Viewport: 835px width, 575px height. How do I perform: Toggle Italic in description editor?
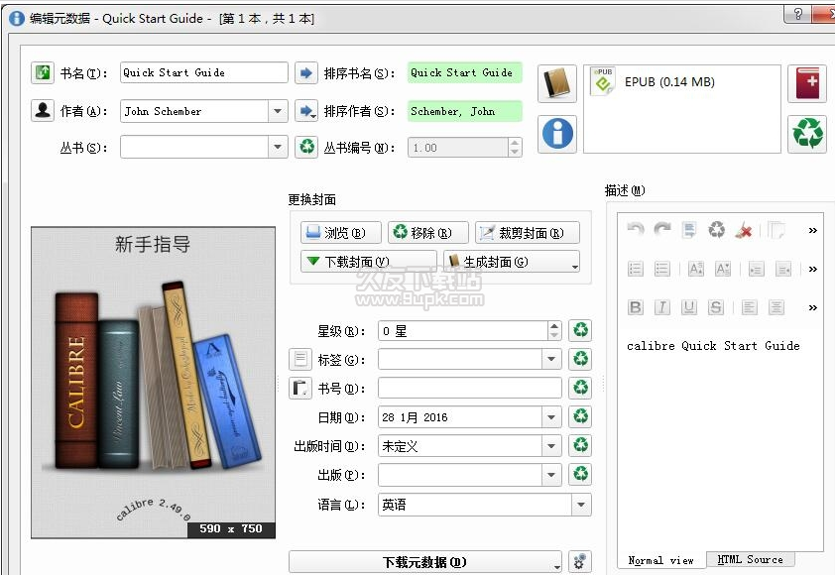click(661, 307)
